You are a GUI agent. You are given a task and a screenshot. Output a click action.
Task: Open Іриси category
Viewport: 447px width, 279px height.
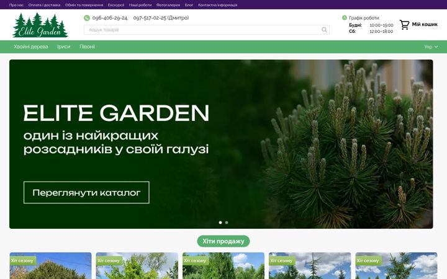[64, 46]
